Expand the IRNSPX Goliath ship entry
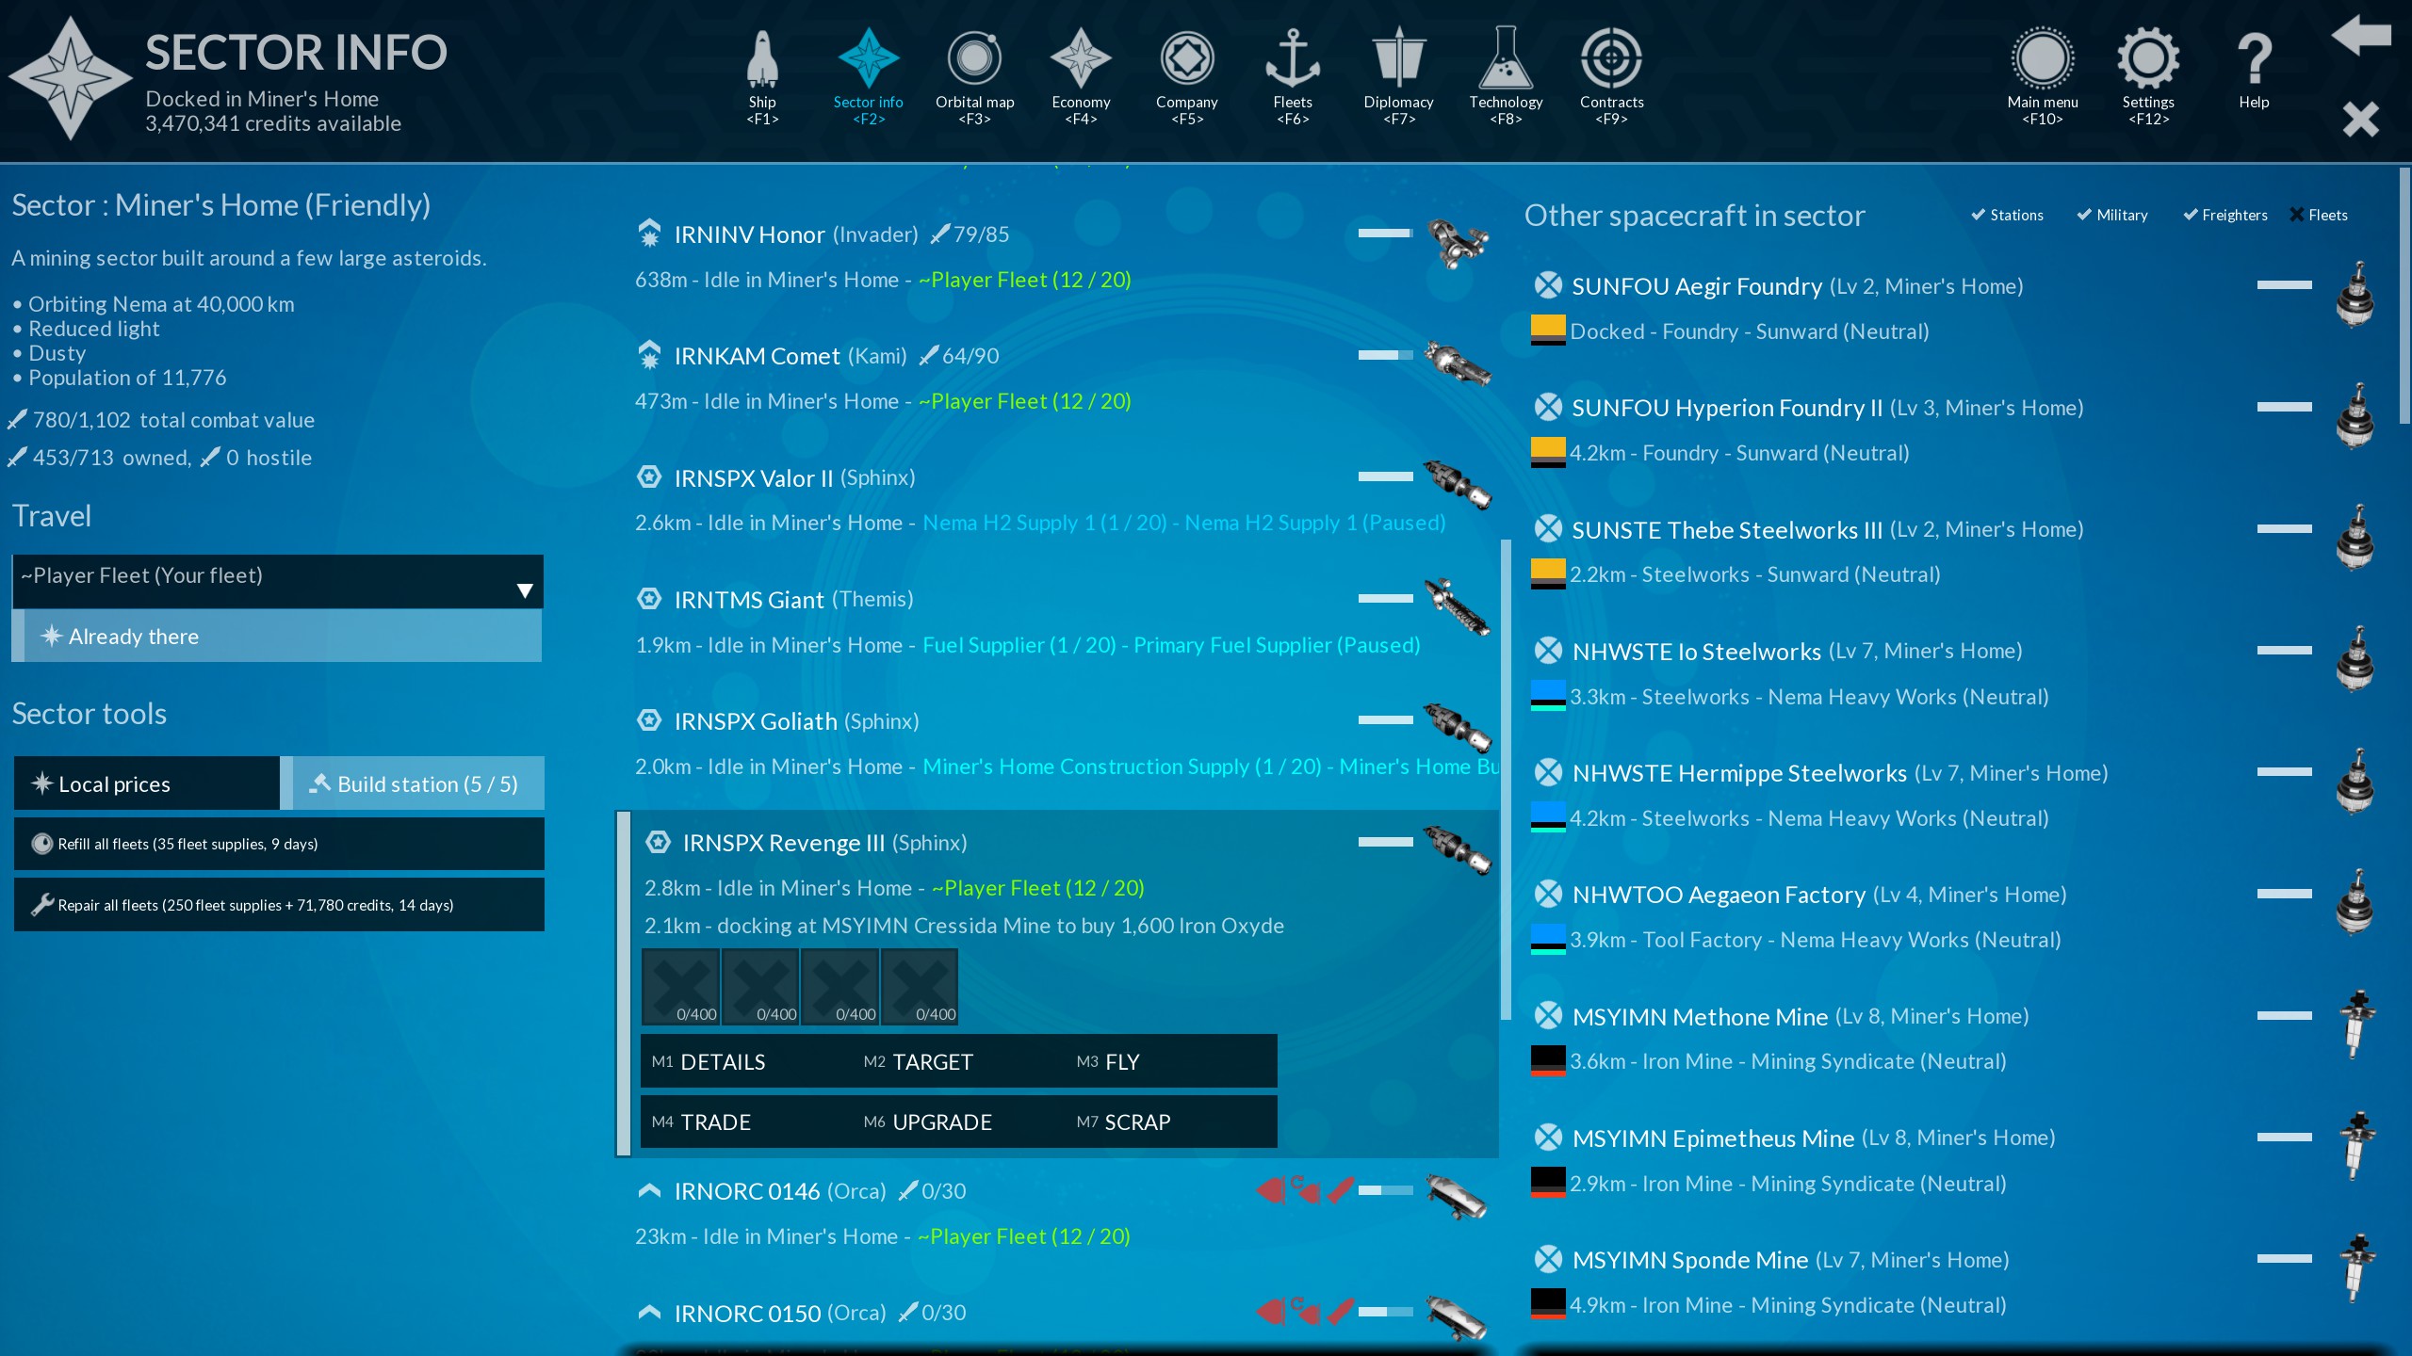The width and height of the screenshot is (2412, 1356). 755,721
